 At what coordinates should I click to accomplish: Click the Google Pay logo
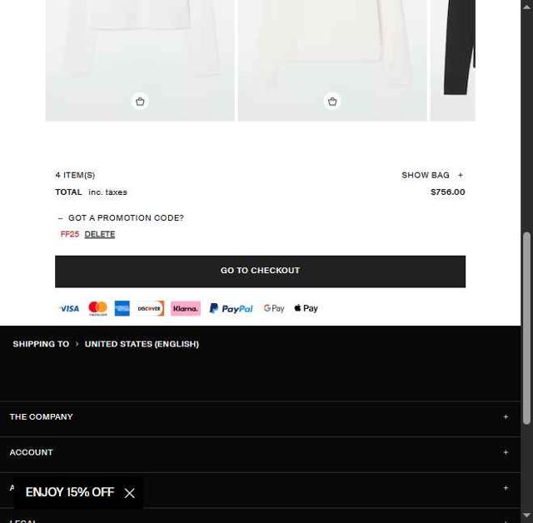tap(274, 309)
